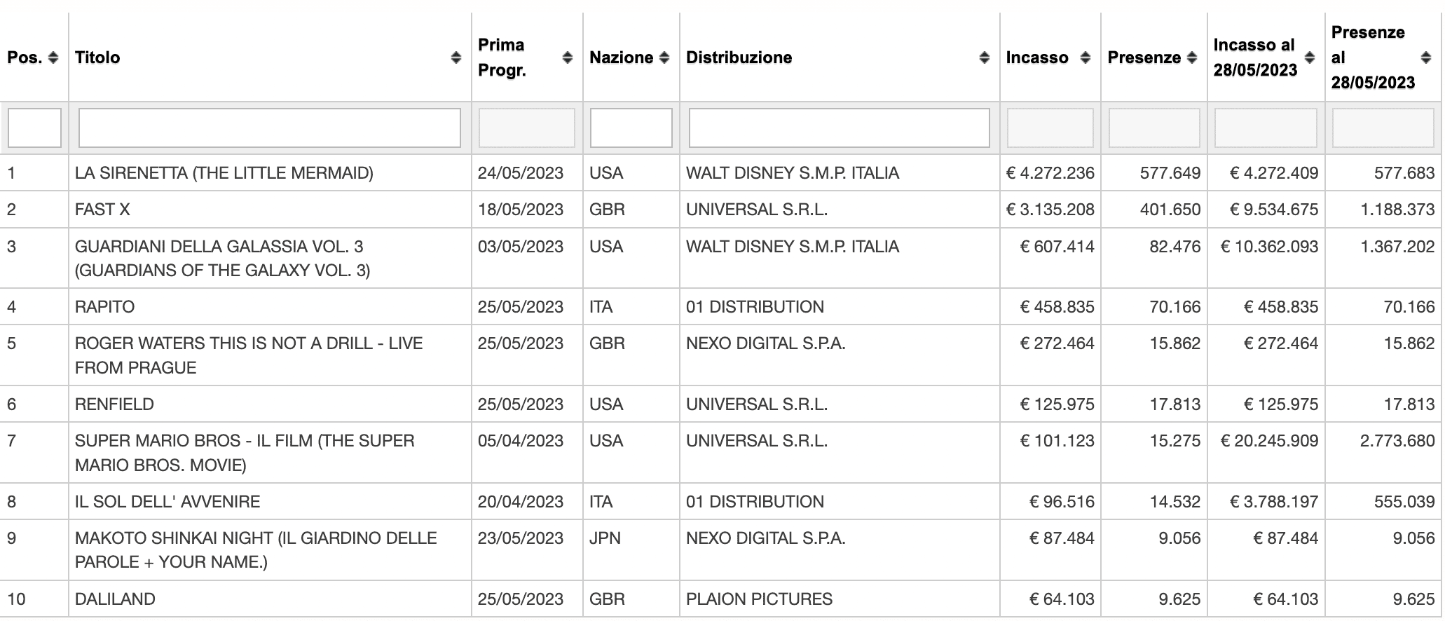
Task: Click WALT DISNEY S.M.P. ITALIA in Sirenetta row
Action: coord(793,173)
